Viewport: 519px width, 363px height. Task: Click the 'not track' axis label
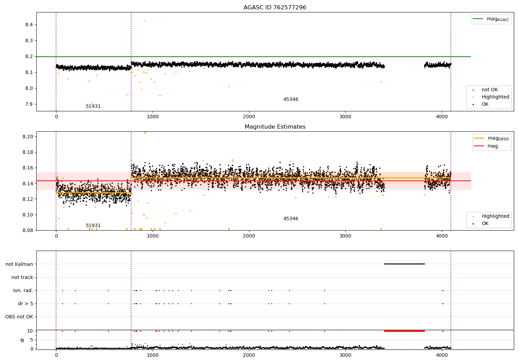tap(22, 277)
